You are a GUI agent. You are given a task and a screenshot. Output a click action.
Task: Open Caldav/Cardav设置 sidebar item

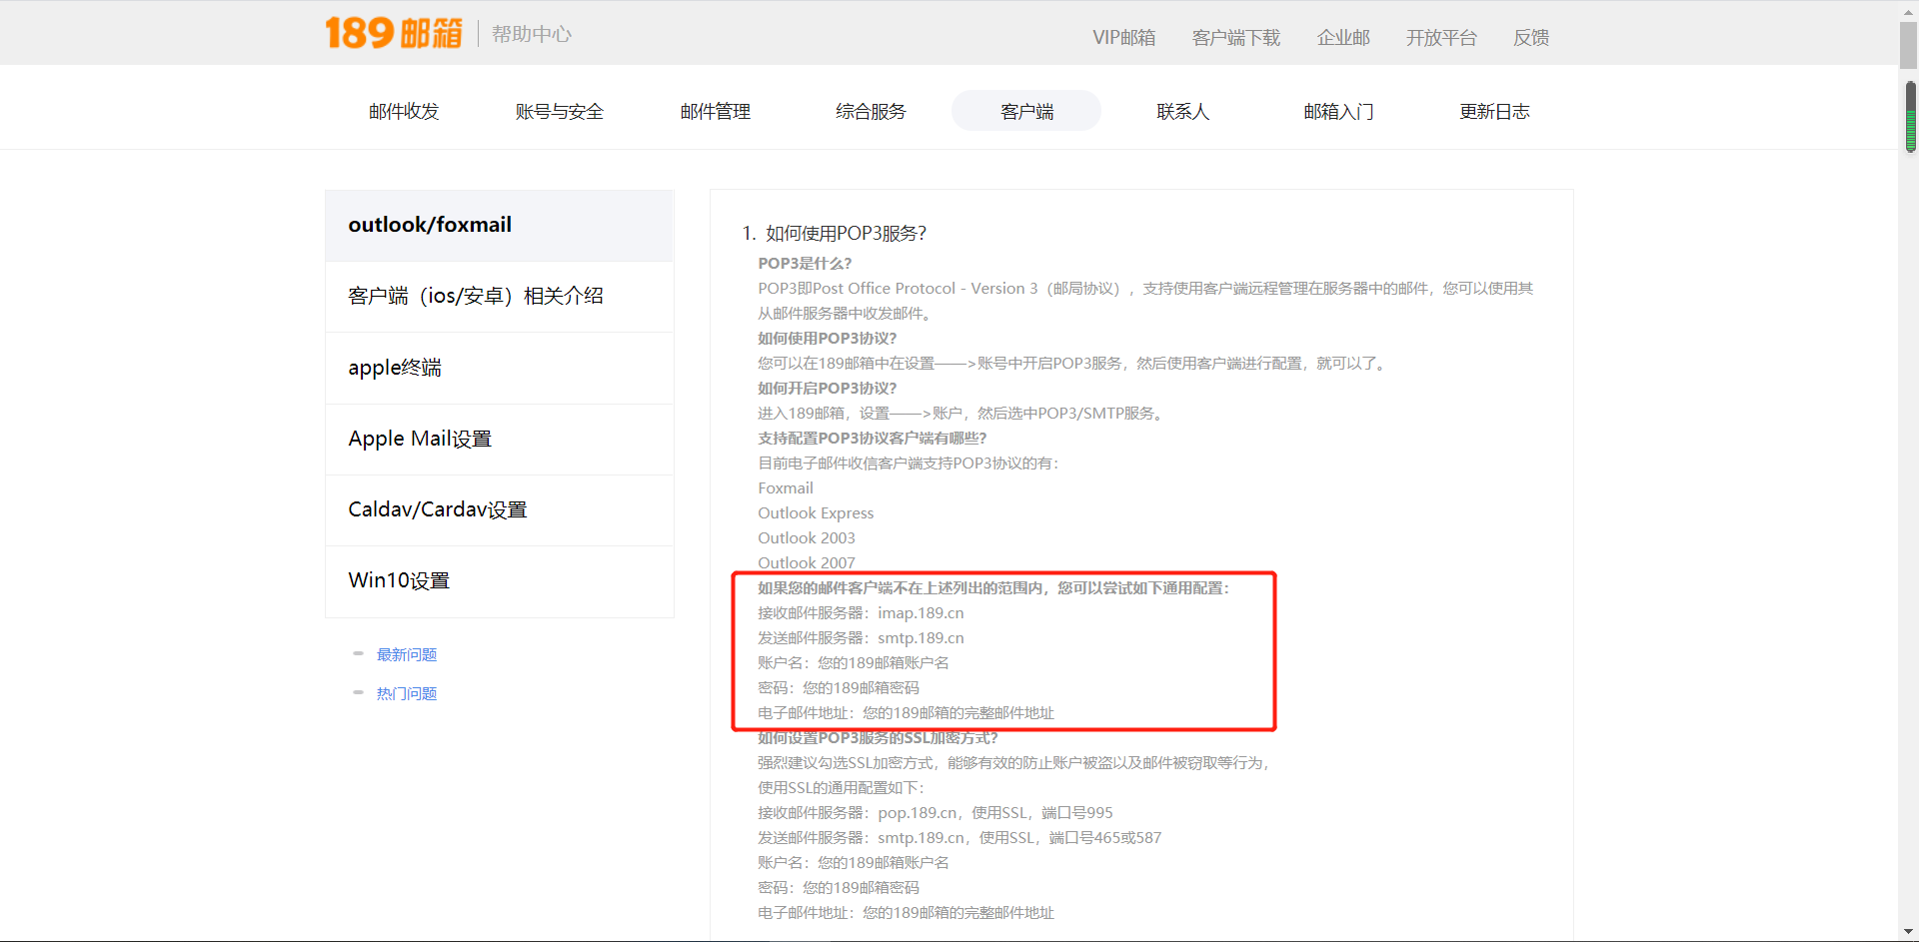(x=500, y=510)
